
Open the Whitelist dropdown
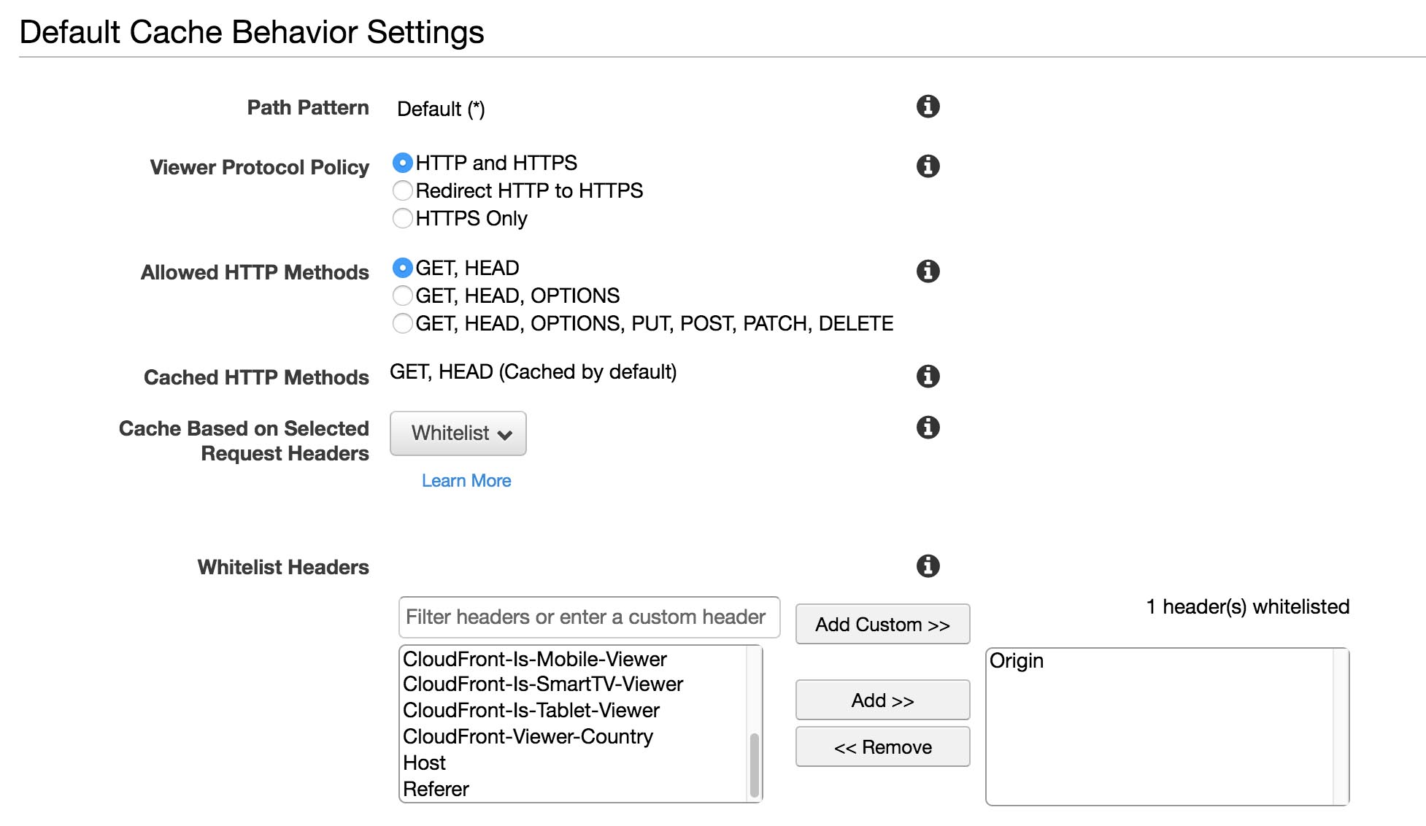click(x=458, y=433)
